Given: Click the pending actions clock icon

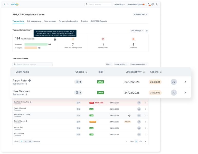Looking at the screenshot, I should [73, 39].
